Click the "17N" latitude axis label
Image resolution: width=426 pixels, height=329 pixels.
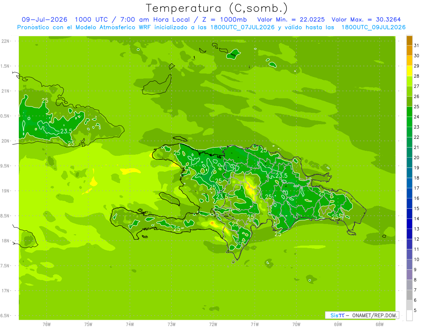(x=5, y=291)
